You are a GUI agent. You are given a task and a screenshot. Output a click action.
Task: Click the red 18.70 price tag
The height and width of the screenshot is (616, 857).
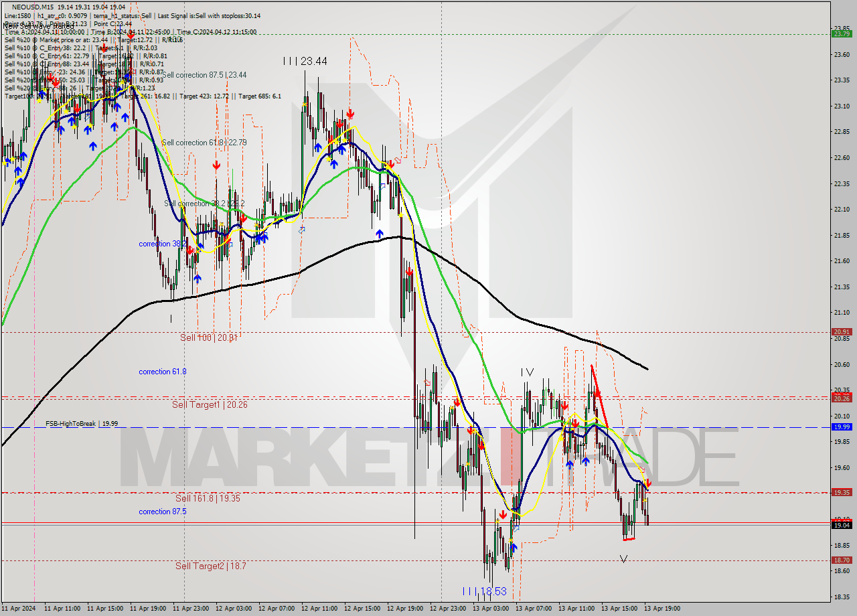(841, 560)
